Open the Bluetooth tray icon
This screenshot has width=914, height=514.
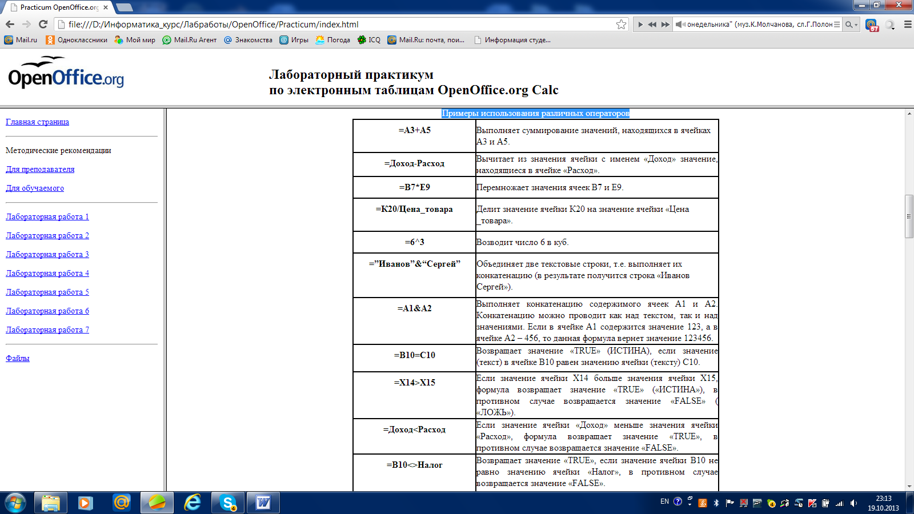point(716,503)
